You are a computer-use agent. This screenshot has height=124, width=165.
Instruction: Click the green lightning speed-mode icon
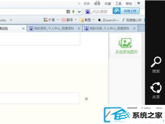(73, 12)
